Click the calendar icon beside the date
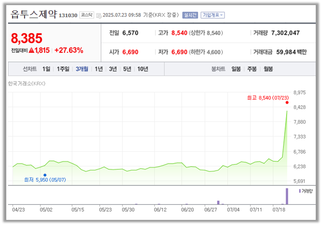The height and width of the screenshot is (225, 322). (x=99, y=15)
